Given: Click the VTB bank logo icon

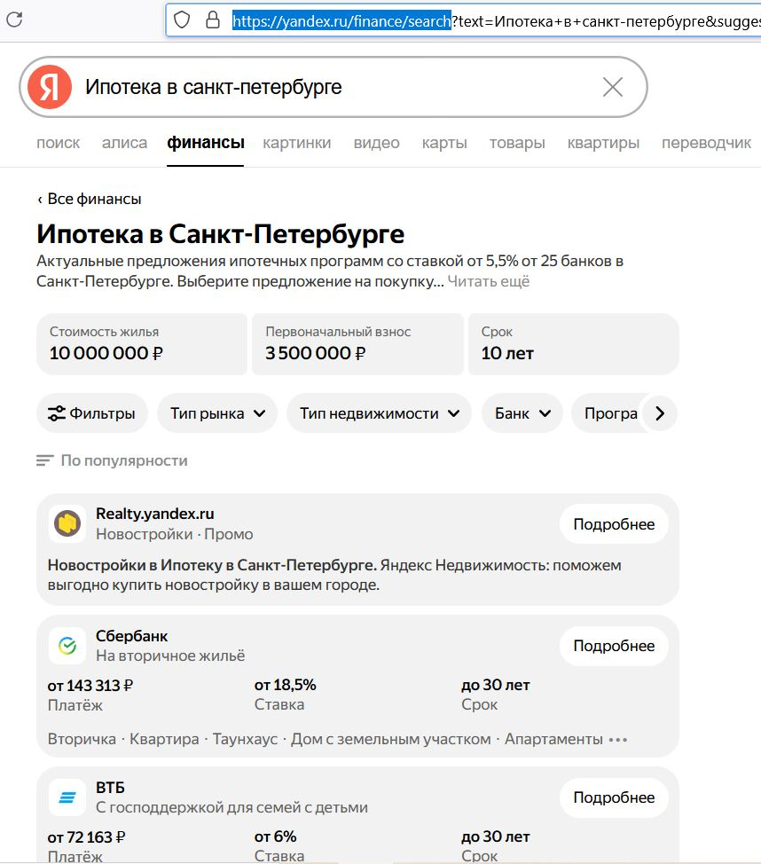Looking at the screenshot, I should coord(67,797).
